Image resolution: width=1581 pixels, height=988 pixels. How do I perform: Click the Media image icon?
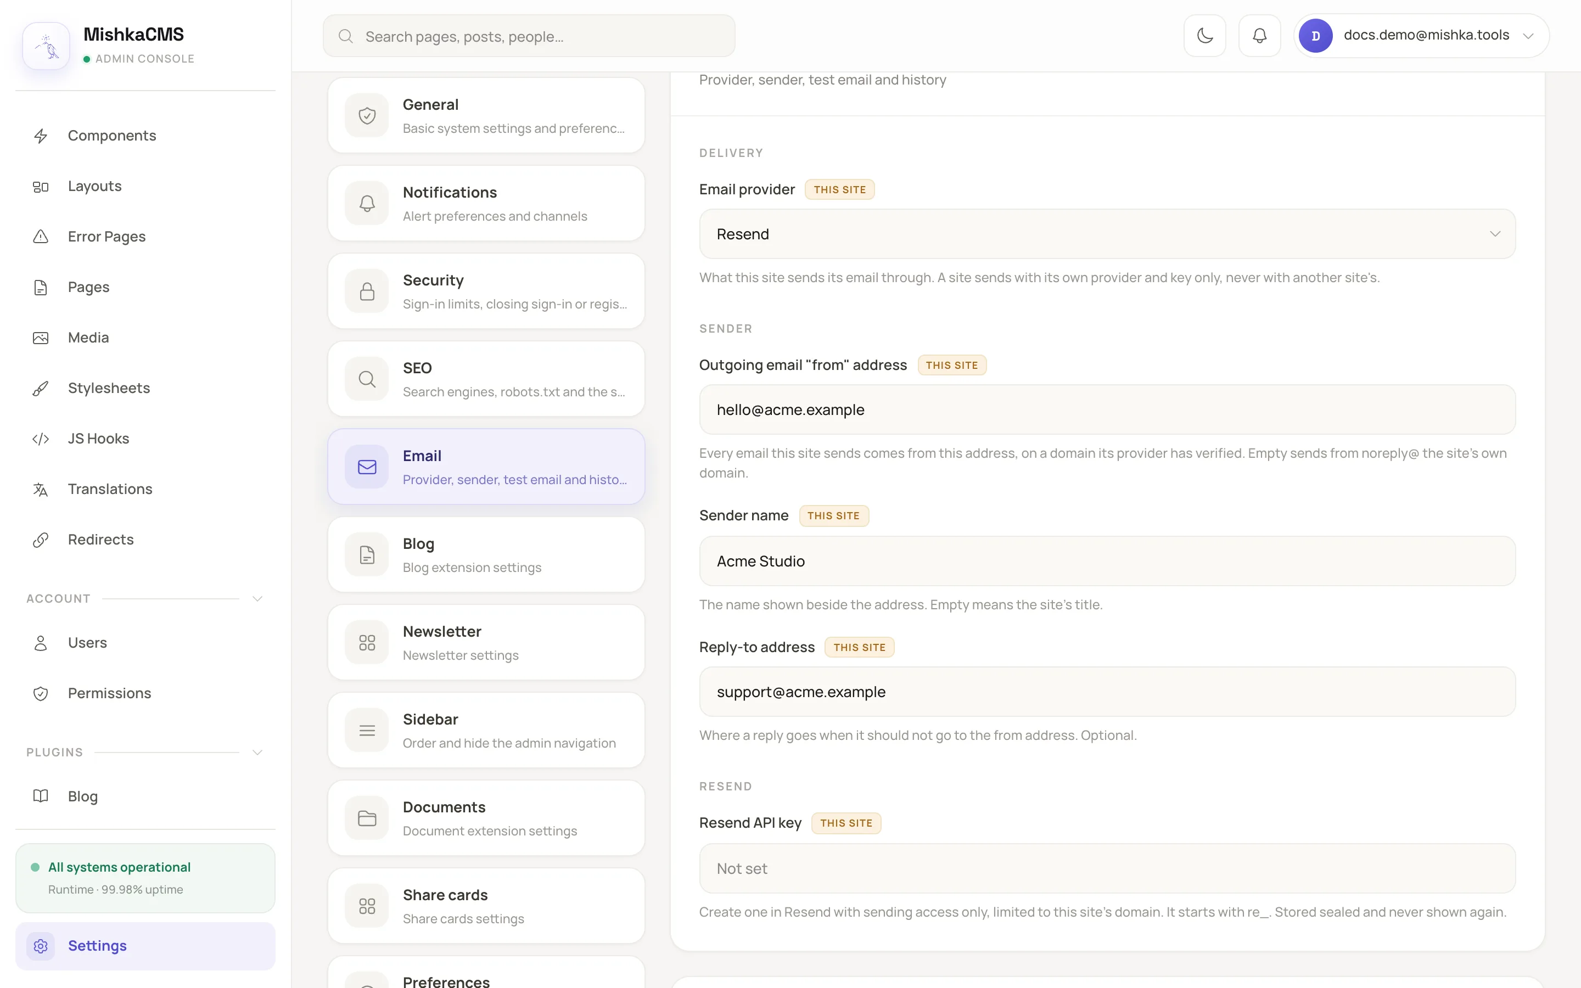(41, 338)
